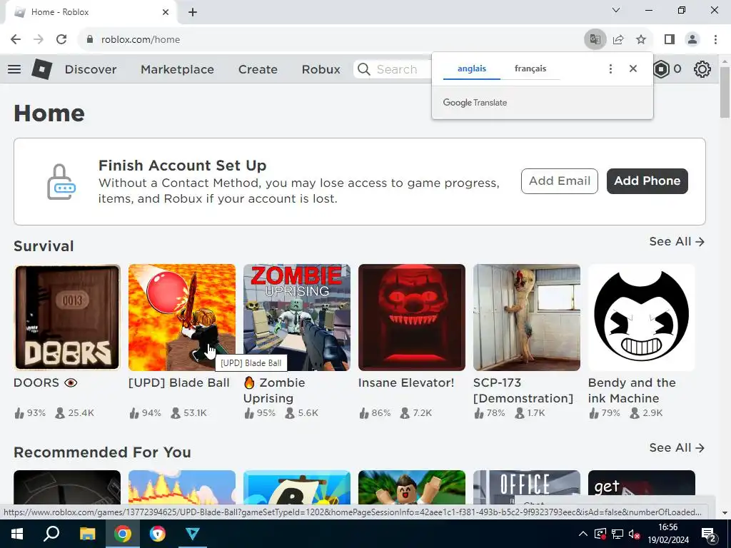
Task: Open the Blade Ball game thumbnail
Action: point(182,318)
